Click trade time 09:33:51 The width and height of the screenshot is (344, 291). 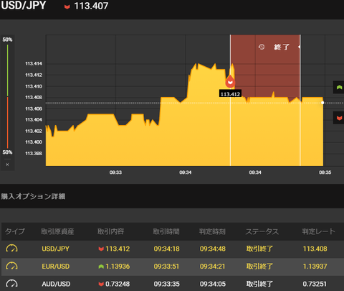(x=166, y=267)
